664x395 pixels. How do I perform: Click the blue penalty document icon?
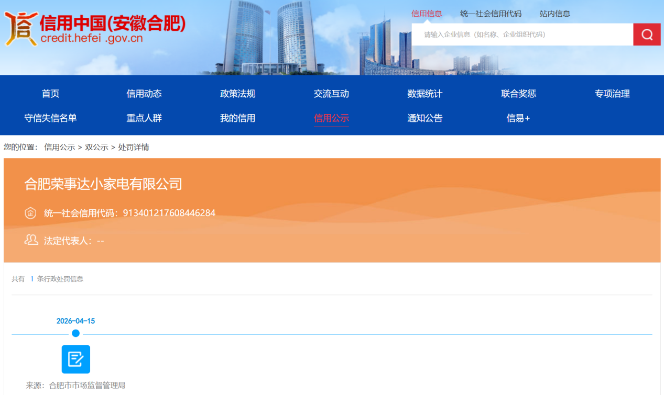pos(76,359)
